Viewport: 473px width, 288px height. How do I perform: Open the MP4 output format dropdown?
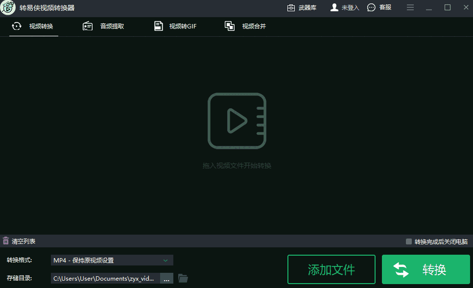(112, 260)
